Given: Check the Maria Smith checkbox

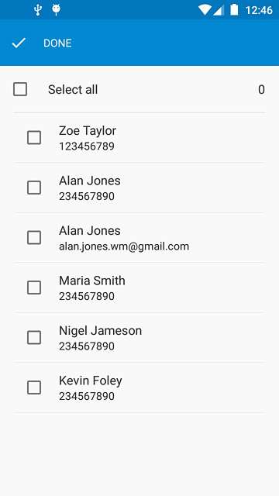Looking at the screenshot, I should click(34, 288).
